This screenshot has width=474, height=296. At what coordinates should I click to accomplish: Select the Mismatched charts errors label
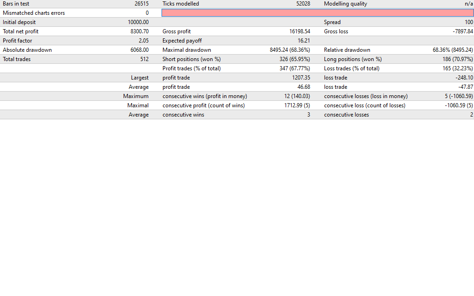pos(34,13)
